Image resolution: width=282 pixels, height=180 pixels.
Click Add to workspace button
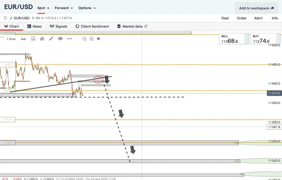(x=256, y=8)
